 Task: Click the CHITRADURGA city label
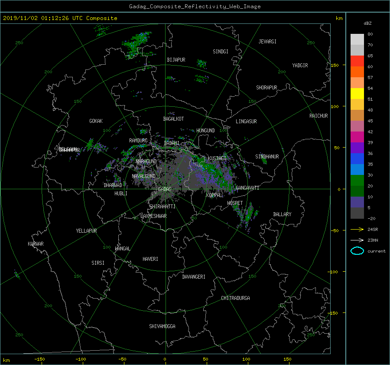235,298
